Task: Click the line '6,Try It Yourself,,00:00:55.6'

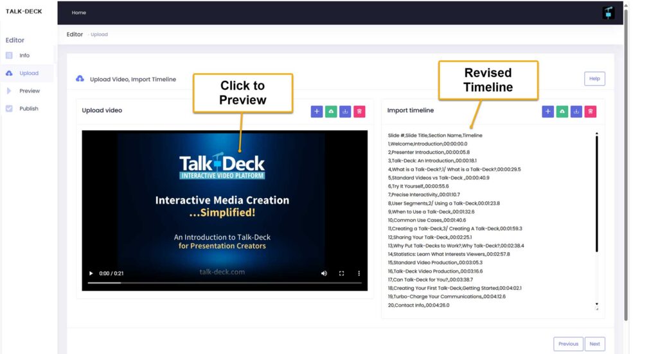Action: [x=418, y=186]
